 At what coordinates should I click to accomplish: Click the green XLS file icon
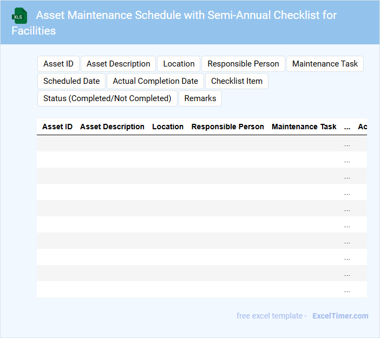point(20,16)
